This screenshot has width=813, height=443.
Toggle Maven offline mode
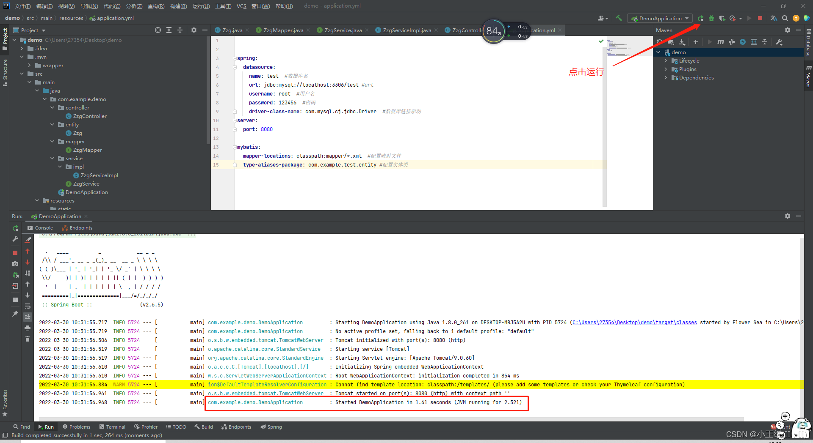pyautogui.click(x=743, y=42)
